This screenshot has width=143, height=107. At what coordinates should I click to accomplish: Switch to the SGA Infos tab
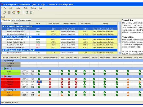15,20
